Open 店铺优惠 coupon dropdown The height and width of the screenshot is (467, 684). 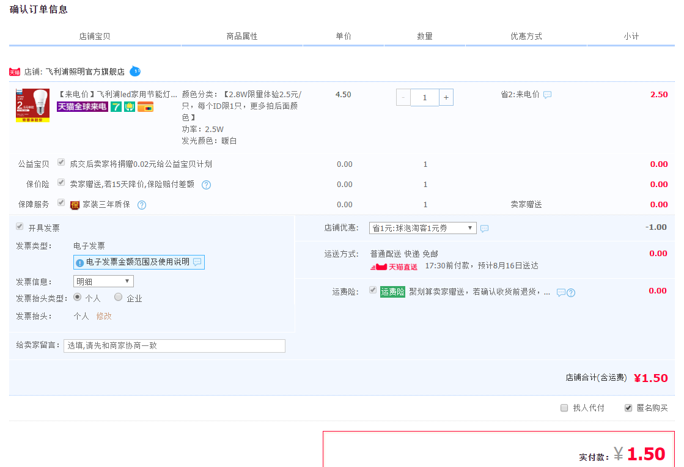pos(422,228)
